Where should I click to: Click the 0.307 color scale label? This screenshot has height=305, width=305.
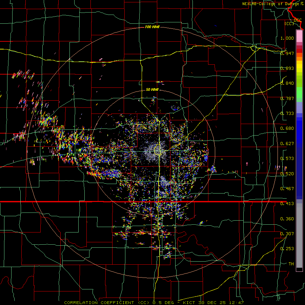287,234
